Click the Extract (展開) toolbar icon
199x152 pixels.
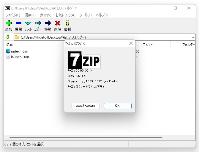click(18, 23)
